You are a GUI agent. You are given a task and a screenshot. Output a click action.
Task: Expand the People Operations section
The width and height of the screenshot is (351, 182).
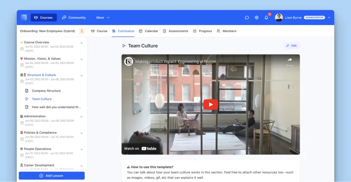[82, 149]
